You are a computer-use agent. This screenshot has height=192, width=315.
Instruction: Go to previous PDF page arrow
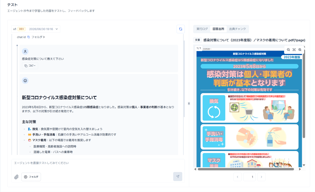pyautogui.click(x=237, y=177)
